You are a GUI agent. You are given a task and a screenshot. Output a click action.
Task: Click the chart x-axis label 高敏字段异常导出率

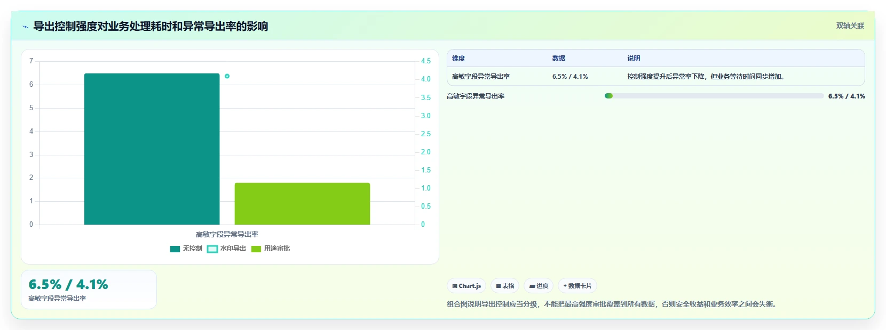click(227, 234)
